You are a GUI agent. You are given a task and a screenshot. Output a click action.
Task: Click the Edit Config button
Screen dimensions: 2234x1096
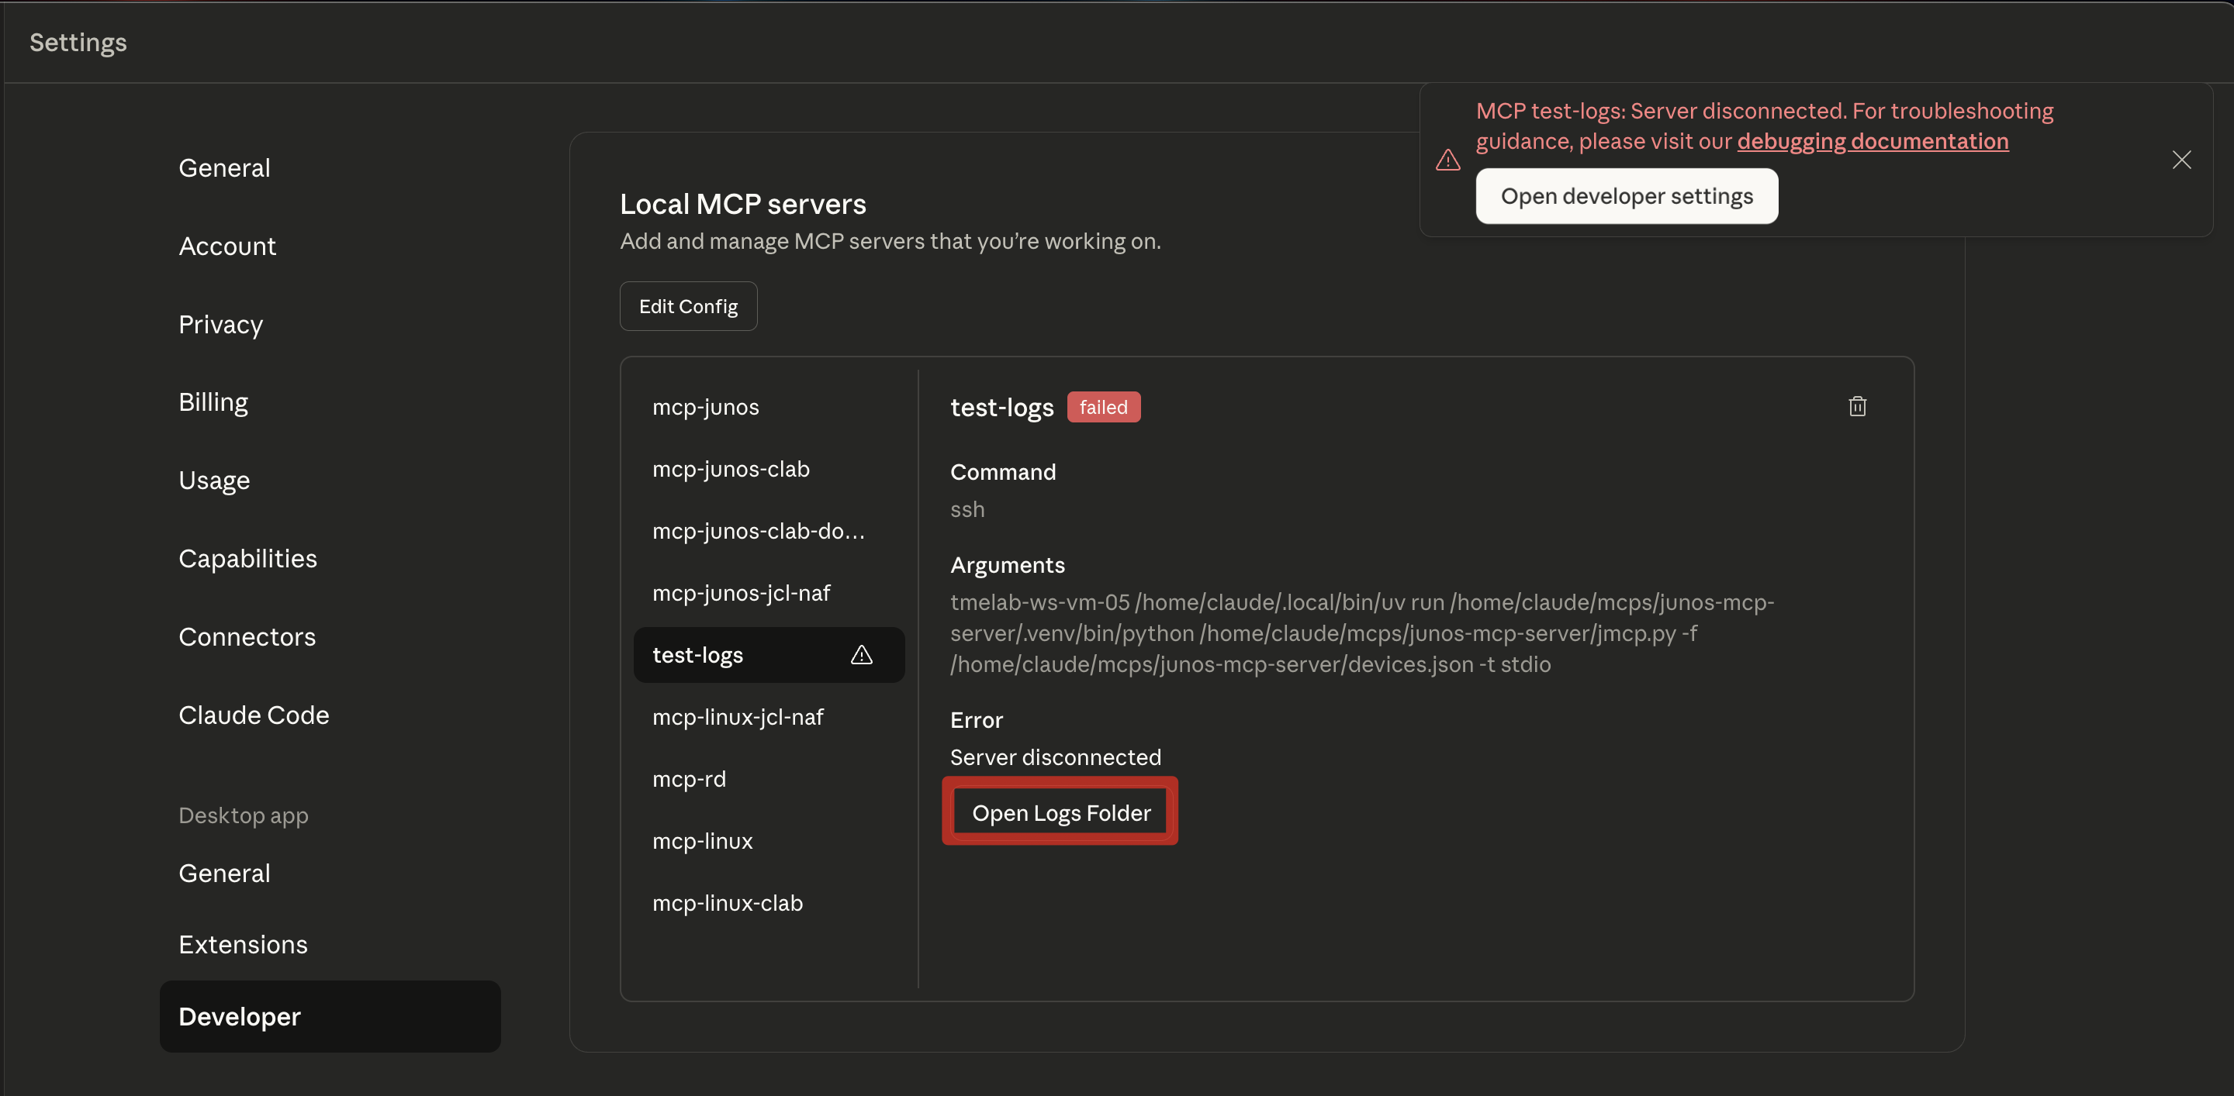coord(688,307)
